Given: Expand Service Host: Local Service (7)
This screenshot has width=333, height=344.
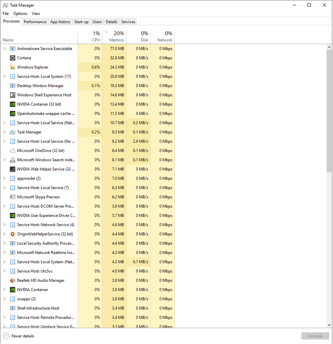Looking at the screenshot, I should [x=4, y=188].
